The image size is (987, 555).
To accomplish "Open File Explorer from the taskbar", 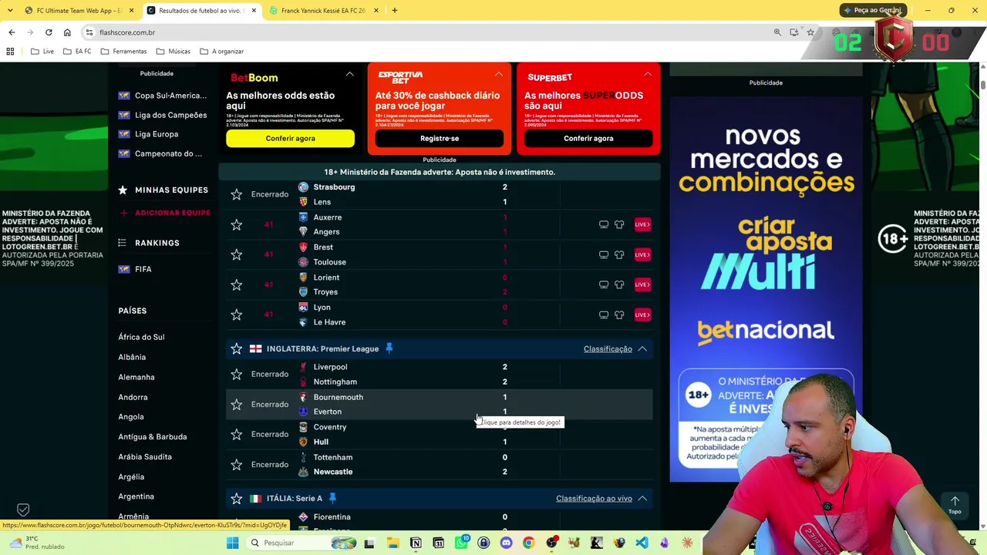I will [392, 543].
